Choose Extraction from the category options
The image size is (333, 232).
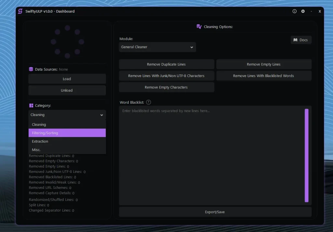67,141
